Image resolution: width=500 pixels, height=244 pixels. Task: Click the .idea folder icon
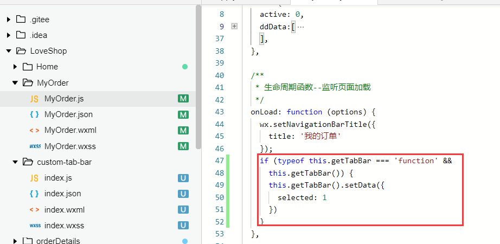(x=21, y=35)
